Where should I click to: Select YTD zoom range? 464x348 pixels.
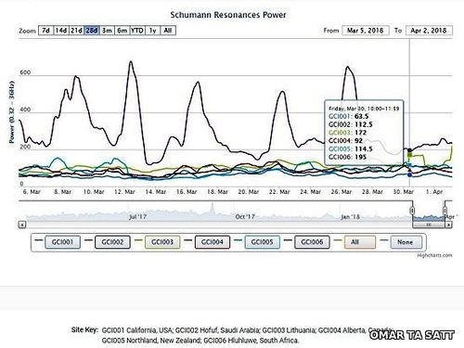point(137,31)
